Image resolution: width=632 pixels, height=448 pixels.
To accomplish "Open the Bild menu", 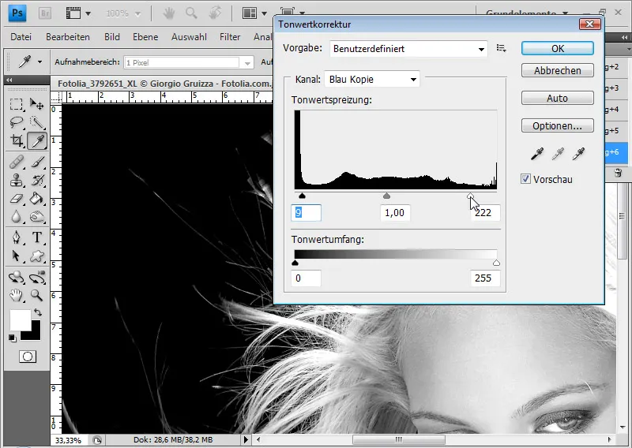I will 111,37.
